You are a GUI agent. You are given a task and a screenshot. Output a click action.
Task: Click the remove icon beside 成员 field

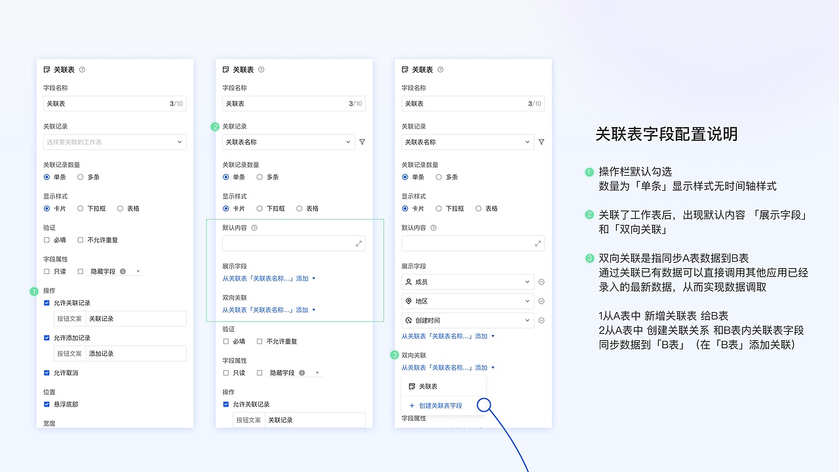pos(541,282)
